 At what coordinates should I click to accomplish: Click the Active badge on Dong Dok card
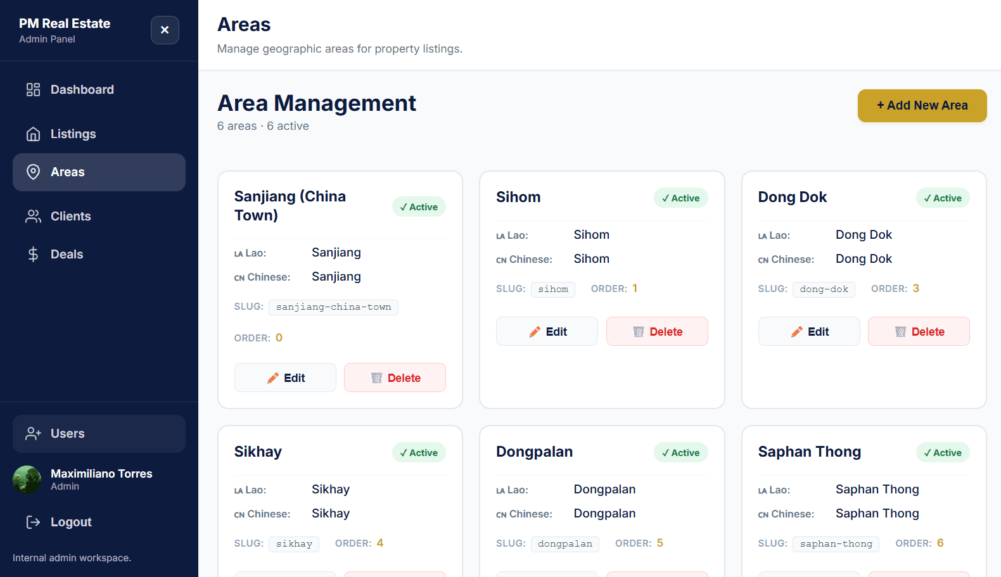(x=943, y=198)
